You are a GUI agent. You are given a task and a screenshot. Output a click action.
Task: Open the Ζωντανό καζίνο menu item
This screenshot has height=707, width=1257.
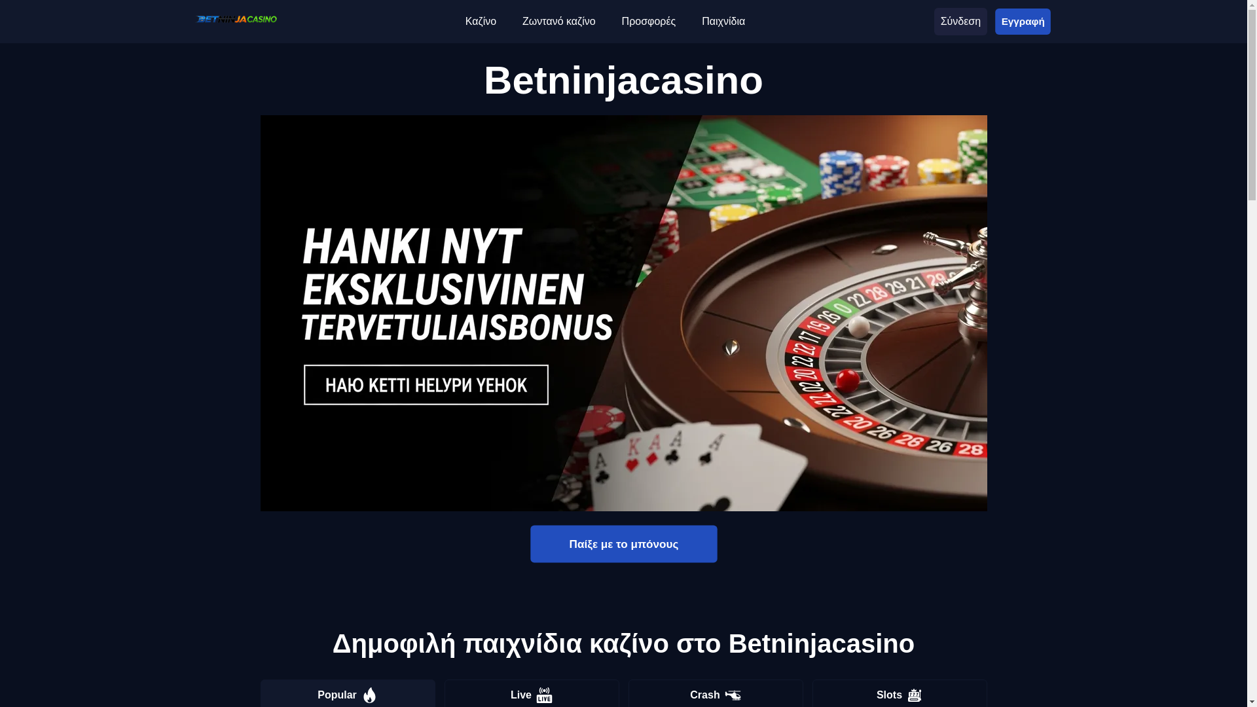coord(559,22)
